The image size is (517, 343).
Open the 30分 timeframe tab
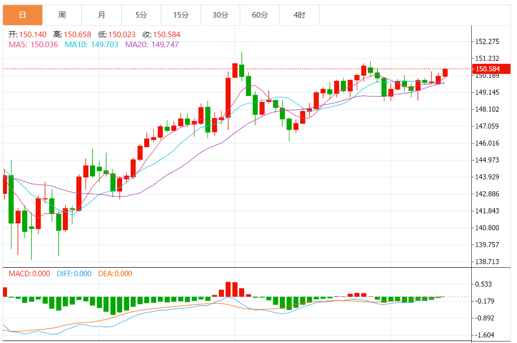pos(220,15)
